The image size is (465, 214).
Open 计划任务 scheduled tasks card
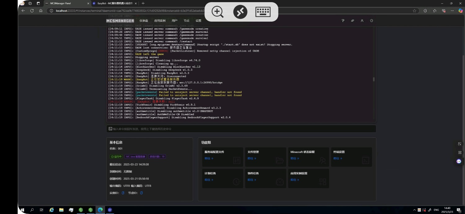[223, 178]
